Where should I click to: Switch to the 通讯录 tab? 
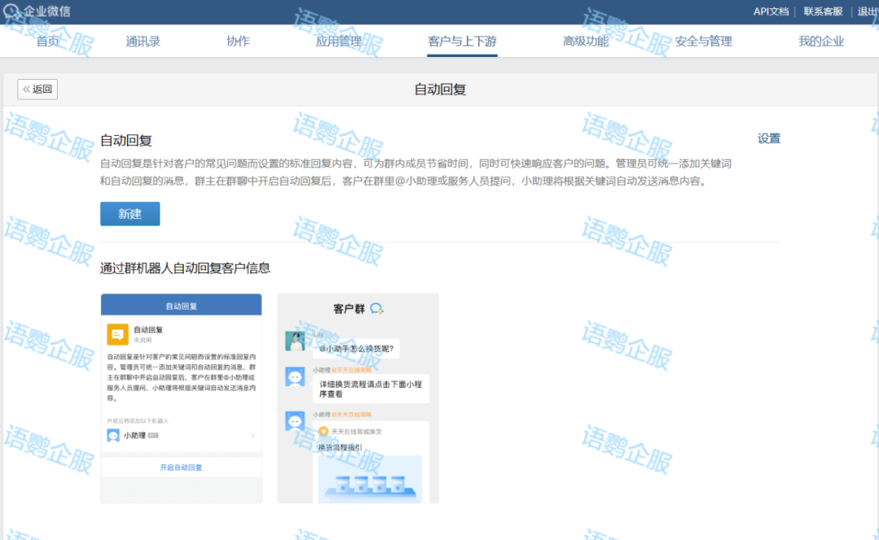(142, 41)
